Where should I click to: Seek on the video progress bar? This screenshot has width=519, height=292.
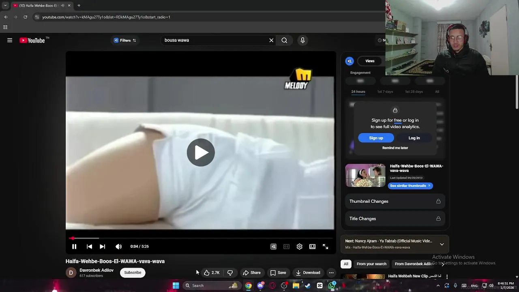pos(201,238)
